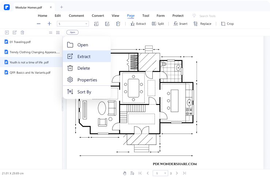
Task: Click the sidebar resize handle
Action: click(x=62, y=104)
